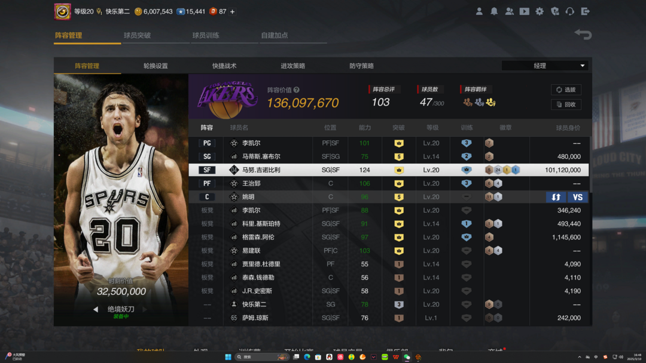
Task: Select bench player 贾里德.杜德里
Action: click(x=389, y=264)
